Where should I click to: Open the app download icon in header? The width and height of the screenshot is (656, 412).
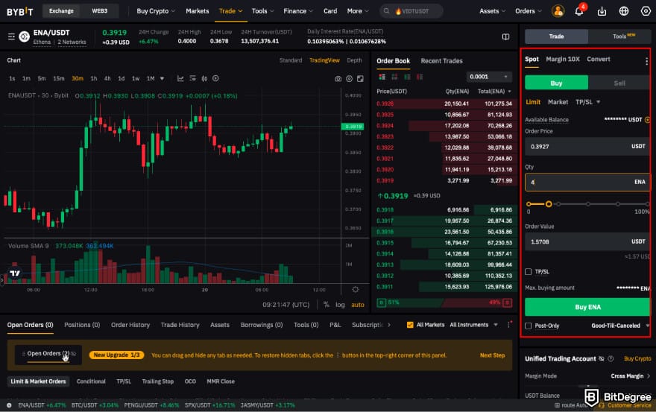602,11
